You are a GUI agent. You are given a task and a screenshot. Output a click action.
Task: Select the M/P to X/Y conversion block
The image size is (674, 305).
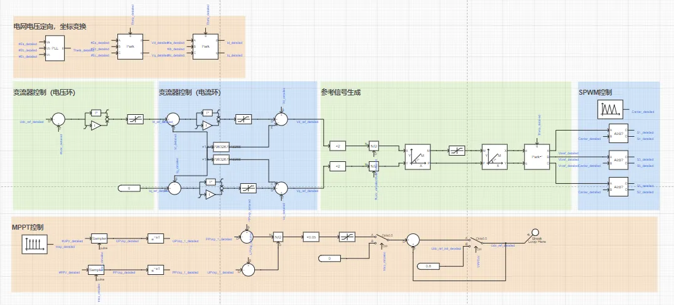pos(495,157)
